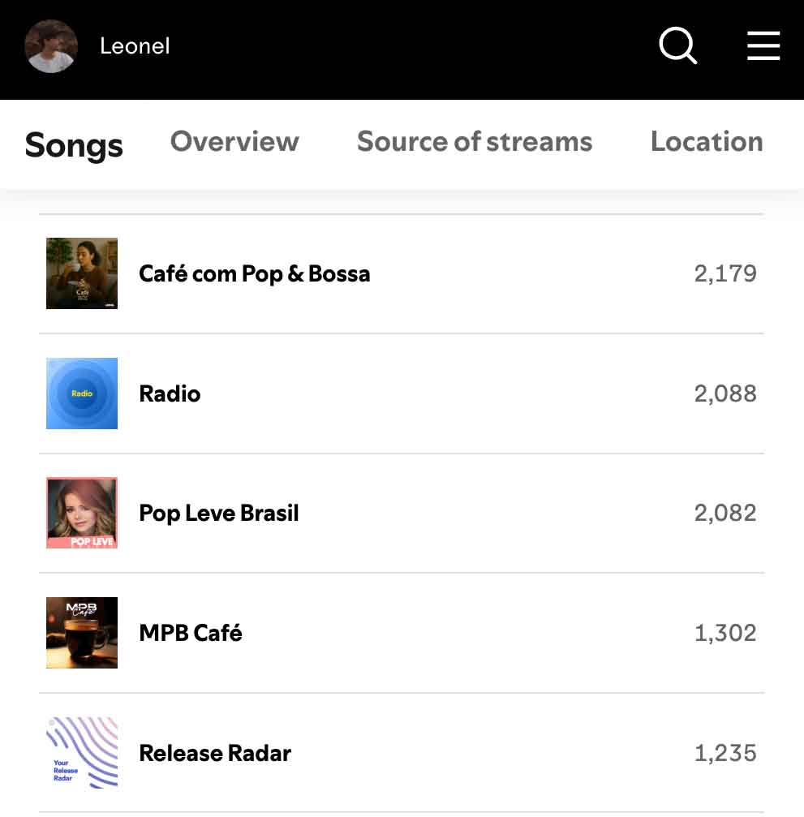Open the Café com Pop & Bossa playlist title
804x817 pixels.
tap(255, 273)
